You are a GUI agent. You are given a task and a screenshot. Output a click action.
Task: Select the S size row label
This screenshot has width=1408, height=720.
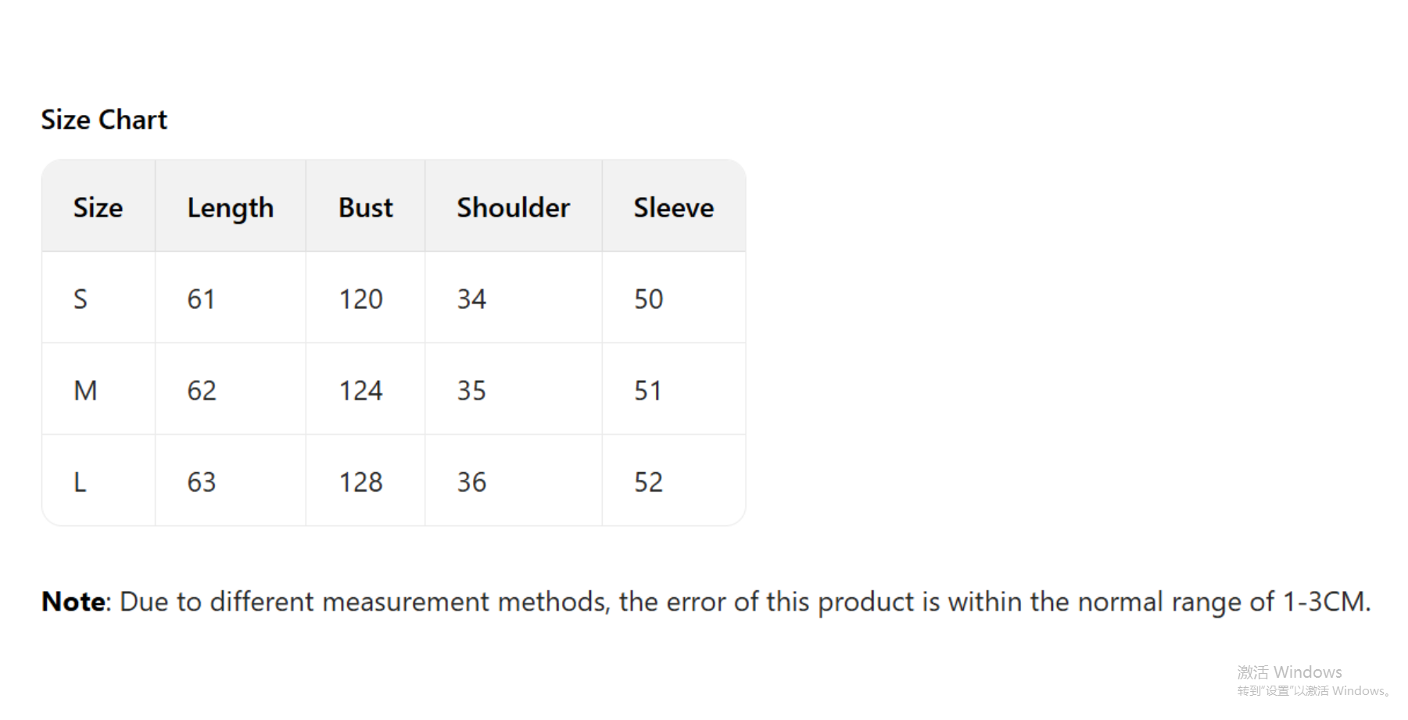[81, 299]
